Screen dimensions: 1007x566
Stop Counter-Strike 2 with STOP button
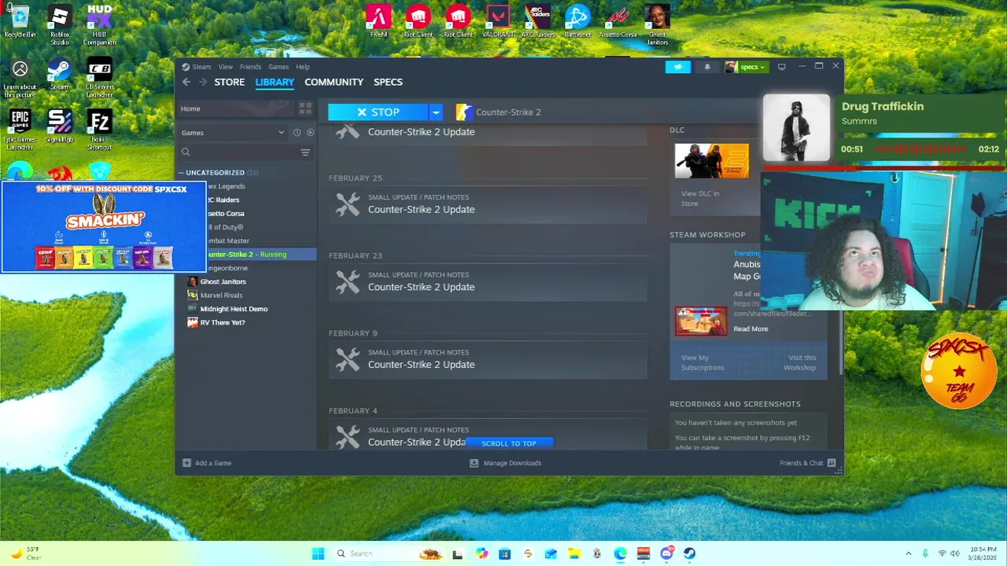378,112
